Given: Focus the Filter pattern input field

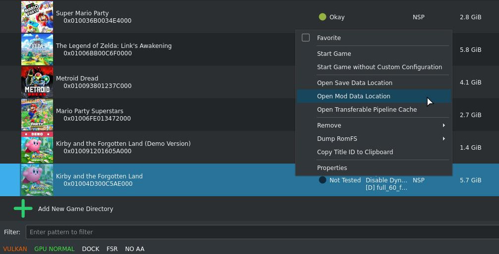Looking at the screenshot, I should coord(262,232).
